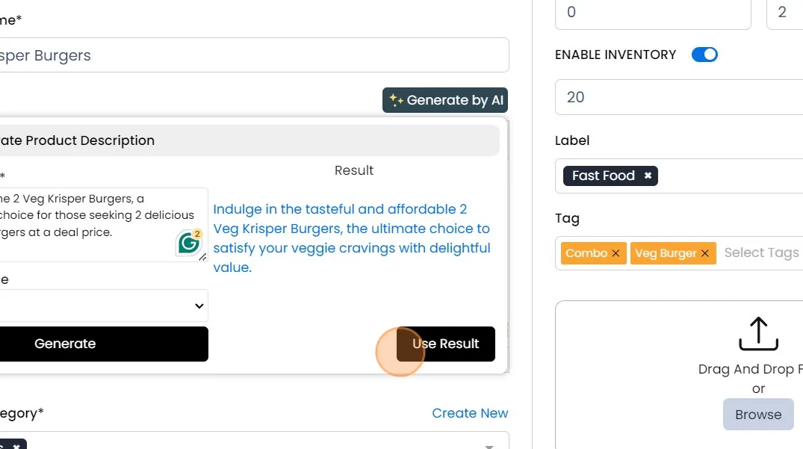Screen dimensions: 803x449
Task: Remove the Veg Burger tag
Action: pos(704,253)
